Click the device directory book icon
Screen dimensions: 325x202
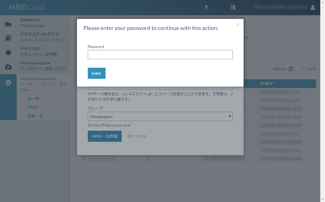point(8,38)
